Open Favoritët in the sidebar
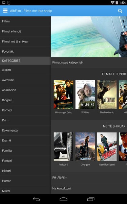The height and width of the screenshot is (204, 127). (25, 52)
